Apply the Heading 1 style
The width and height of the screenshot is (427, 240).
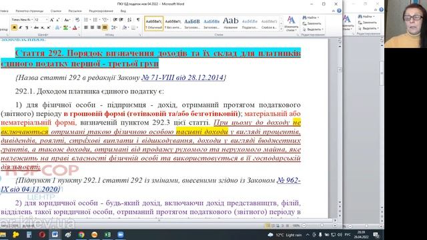(x=192, y=23)
